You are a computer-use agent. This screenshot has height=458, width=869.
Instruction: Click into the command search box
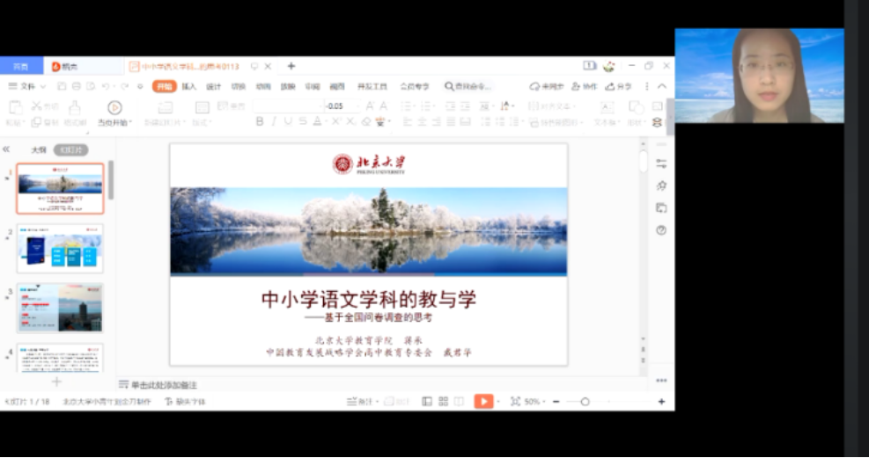468,86
